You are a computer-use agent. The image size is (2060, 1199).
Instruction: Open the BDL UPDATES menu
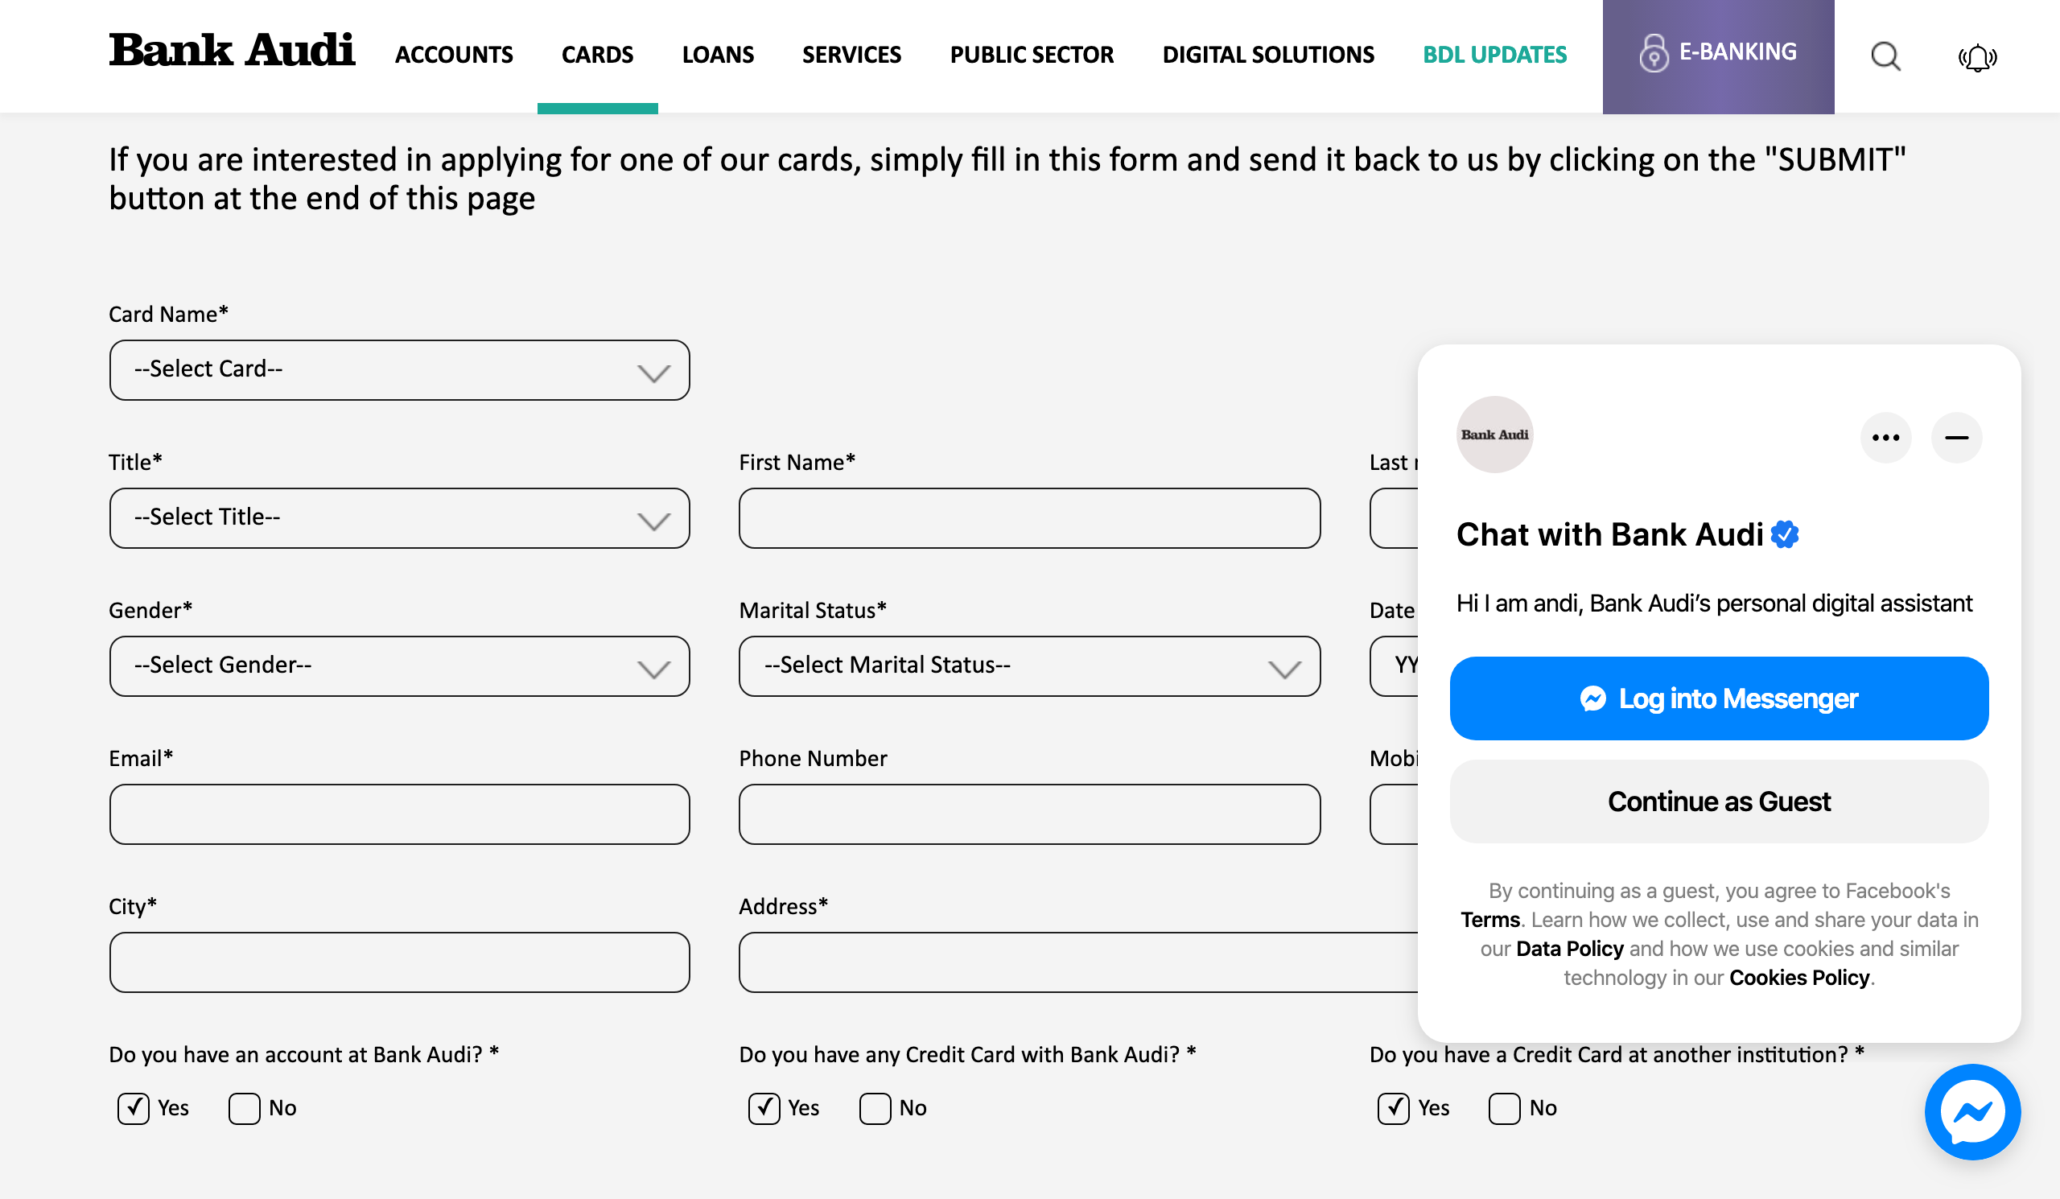pyautogui.click(x=1494, y=55)
